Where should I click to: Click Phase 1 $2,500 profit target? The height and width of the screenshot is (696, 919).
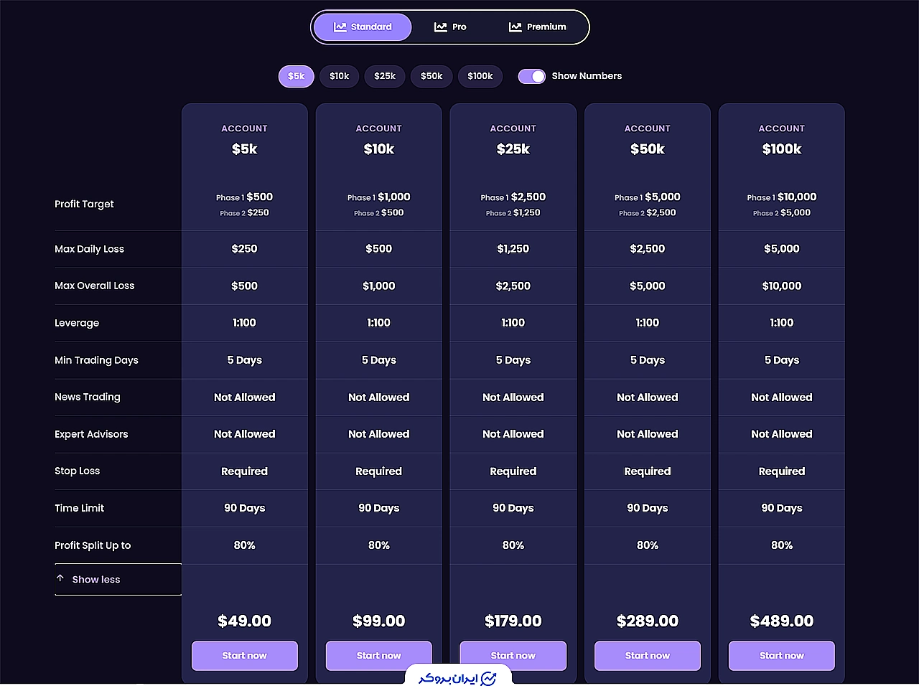[x=513, y=197]
